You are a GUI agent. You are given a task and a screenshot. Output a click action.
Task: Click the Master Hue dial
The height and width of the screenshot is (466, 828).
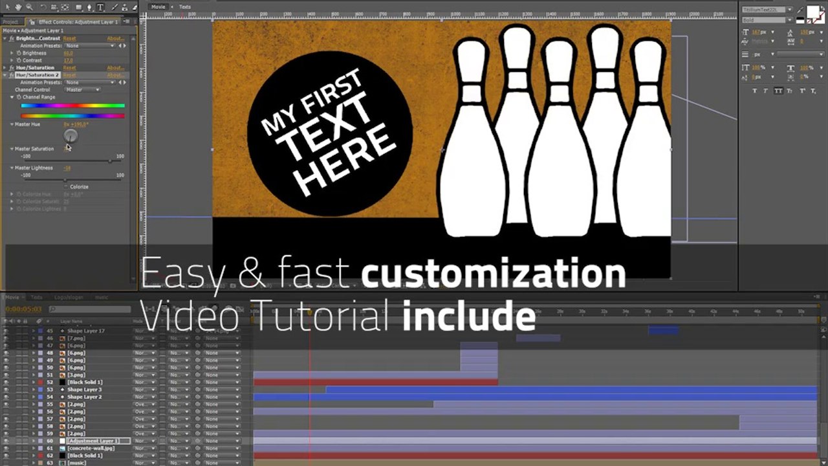point(71,135)
